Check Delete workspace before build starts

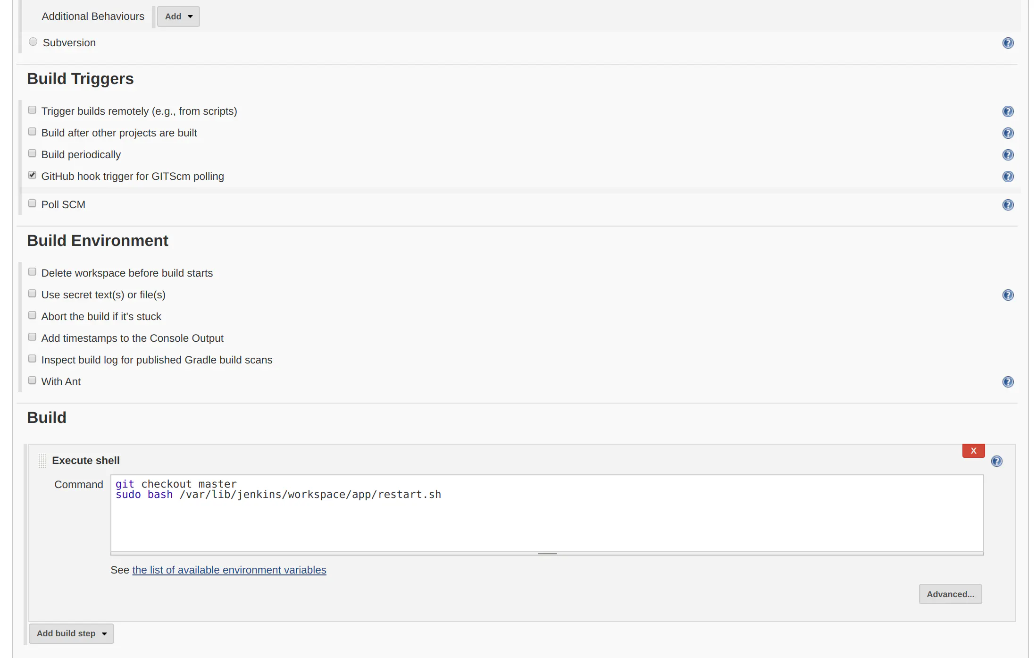[32, 271]
